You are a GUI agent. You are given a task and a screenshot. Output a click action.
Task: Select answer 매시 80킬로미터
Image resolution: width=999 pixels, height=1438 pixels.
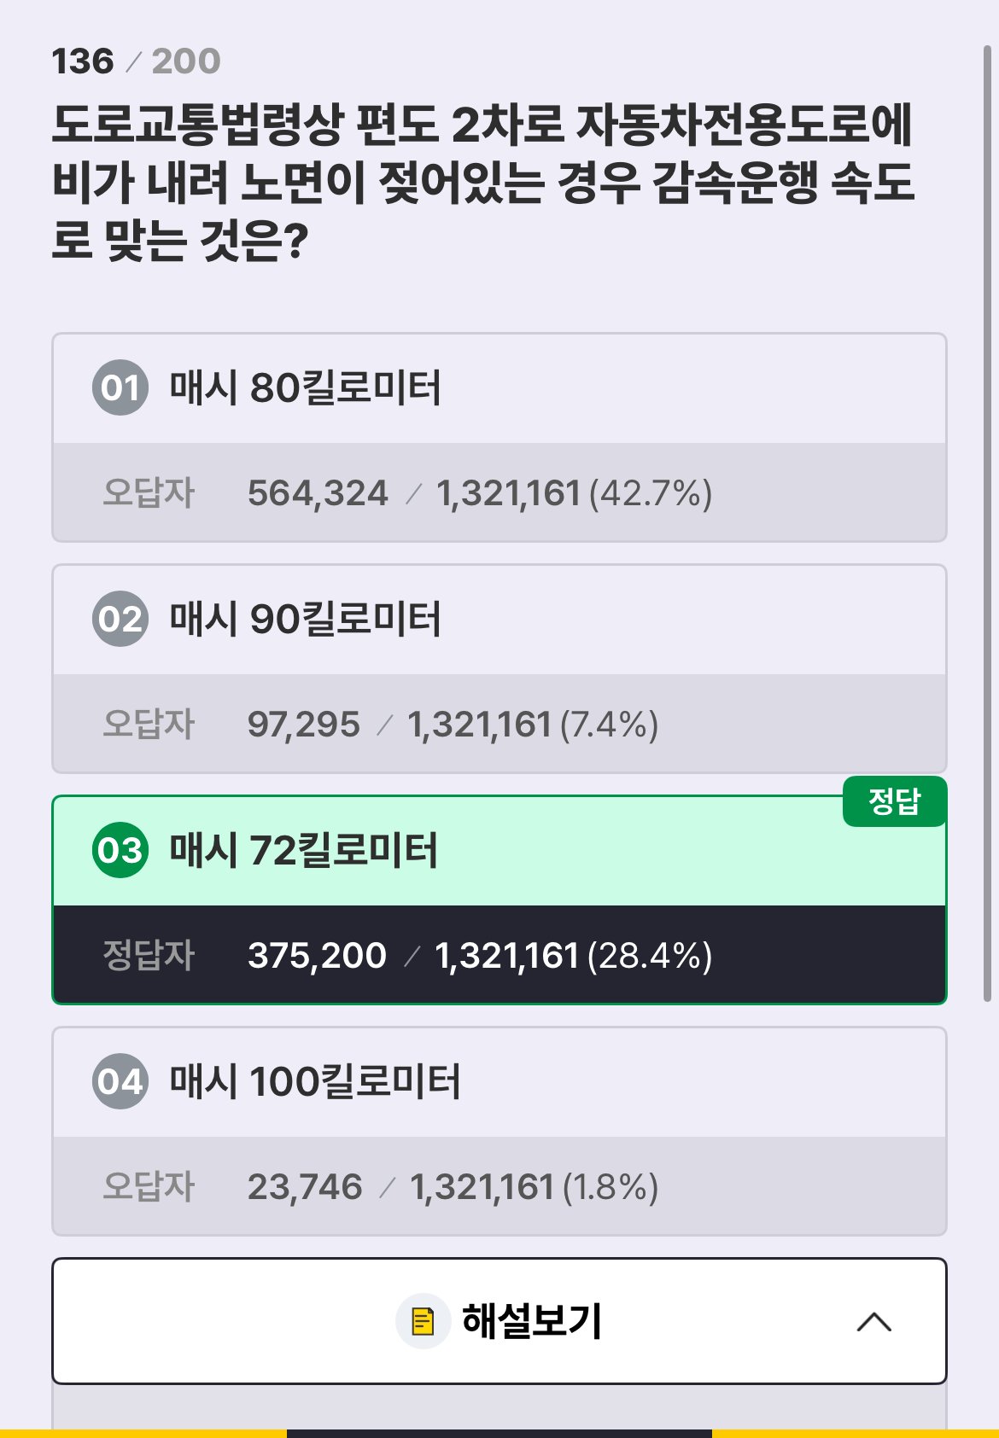point(305,388)
